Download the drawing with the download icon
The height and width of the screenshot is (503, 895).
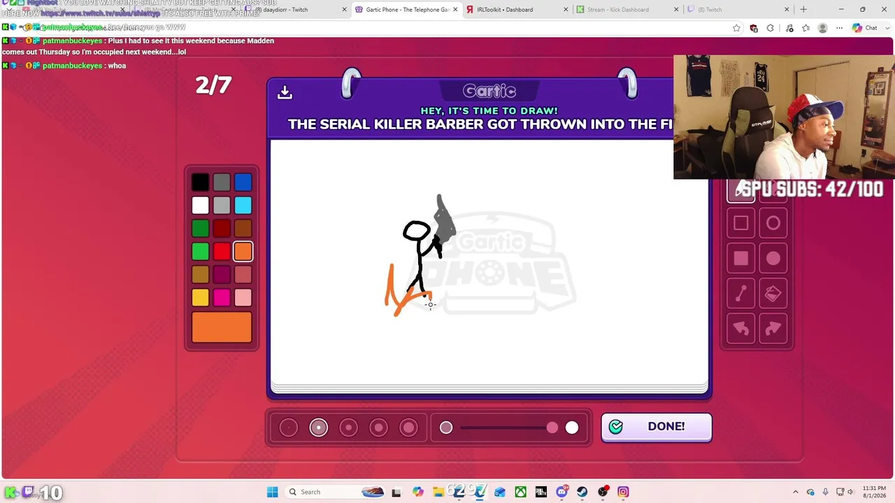285,92
